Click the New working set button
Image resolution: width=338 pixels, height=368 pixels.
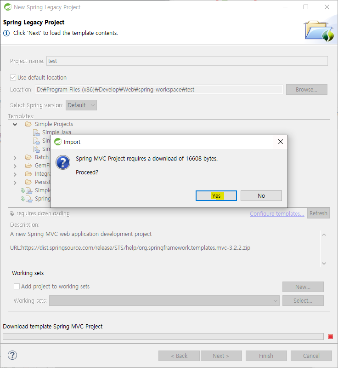303,287
